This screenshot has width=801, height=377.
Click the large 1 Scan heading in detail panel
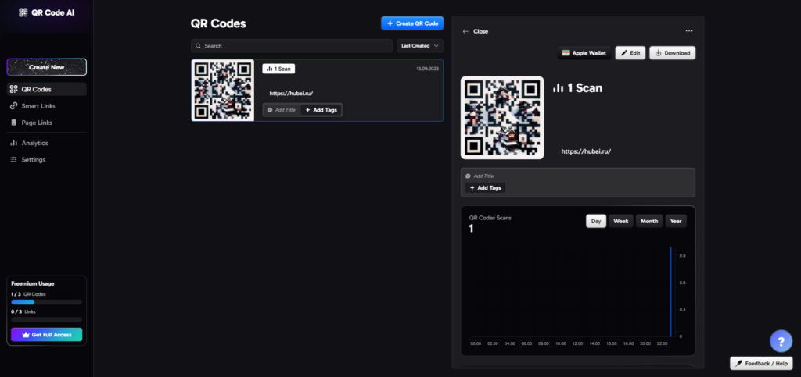(578, 88)
